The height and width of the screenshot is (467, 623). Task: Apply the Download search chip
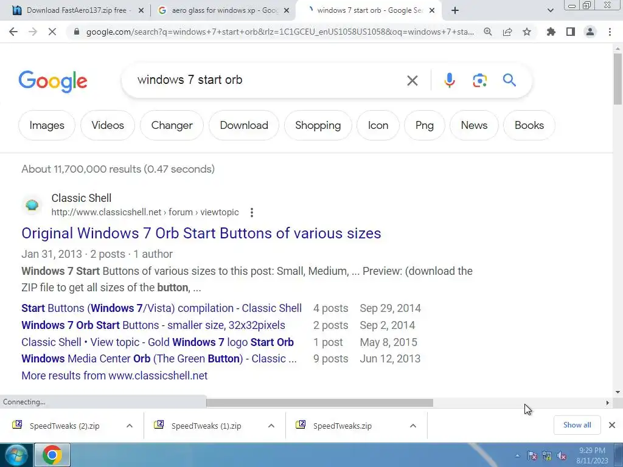[x=244, y=125]
